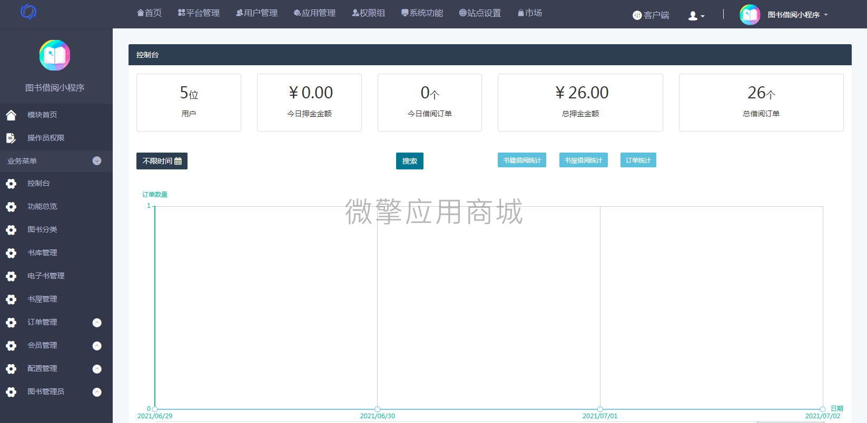
Task: Open 书库管理 from the sidebar menu
Action: (x=42, y=253)
